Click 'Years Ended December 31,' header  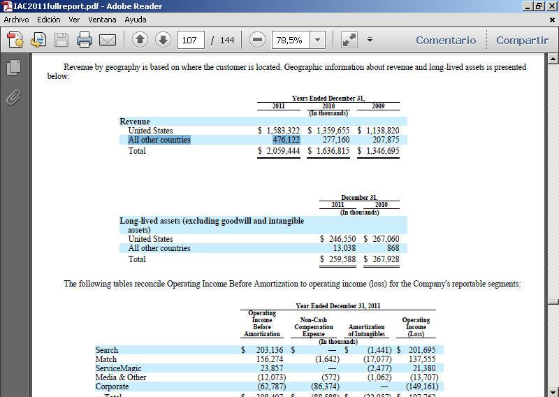[x=328, y=98]
